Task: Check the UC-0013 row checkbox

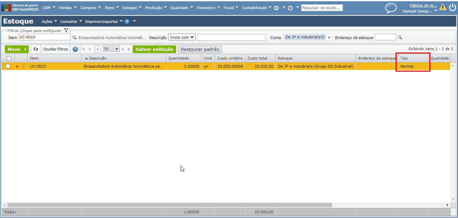Action: (x=8, y=66)
